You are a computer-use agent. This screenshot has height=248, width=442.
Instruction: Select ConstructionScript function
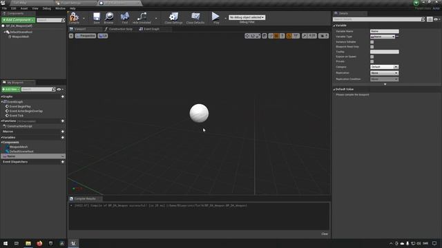(x=19, y=126)
